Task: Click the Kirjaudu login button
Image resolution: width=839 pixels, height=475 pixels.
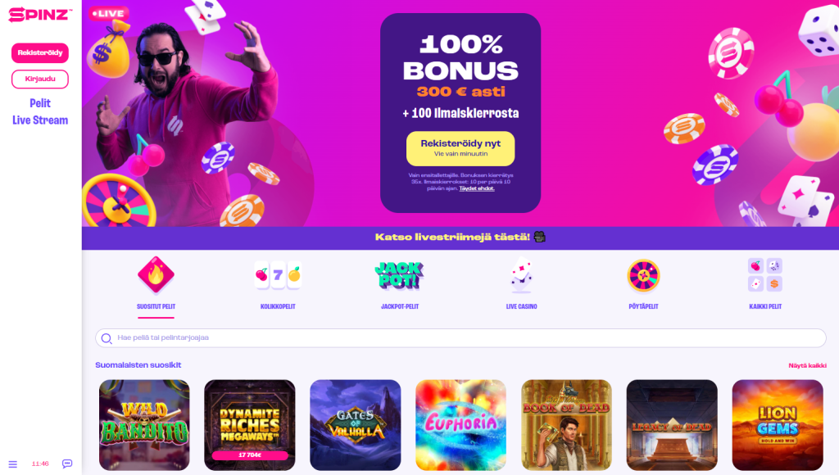Action: tap(40, 79)
